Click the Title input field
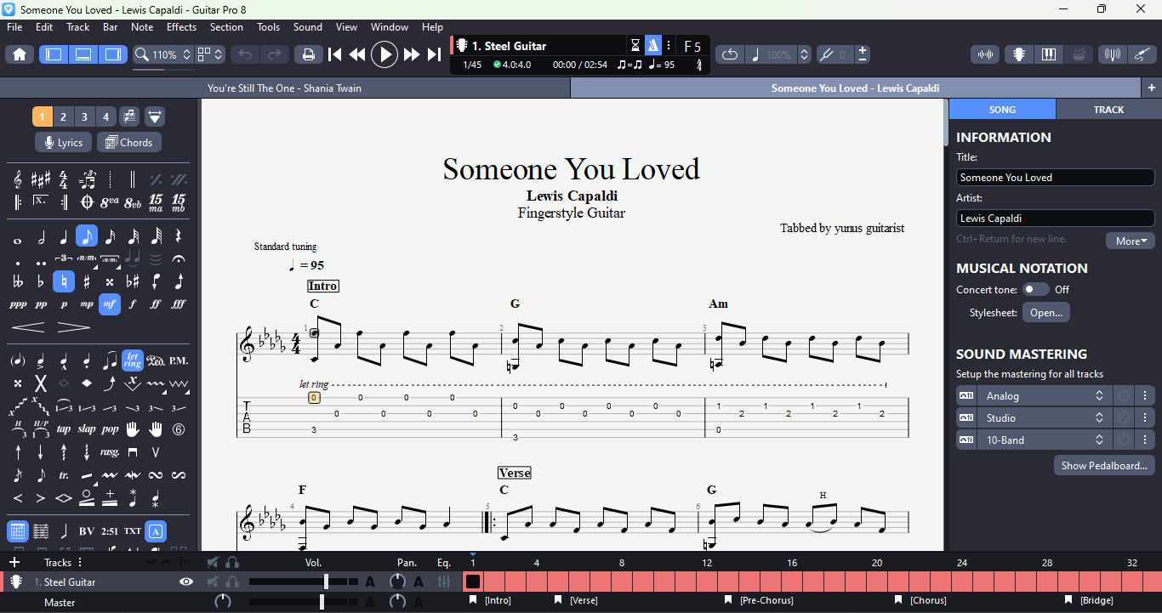The height and width of the screenshot is (613, 1162). point(1055,178)
